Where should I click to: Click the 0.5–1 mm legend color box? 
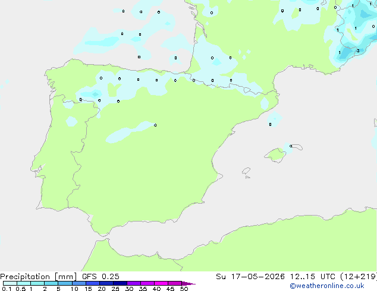24,283
